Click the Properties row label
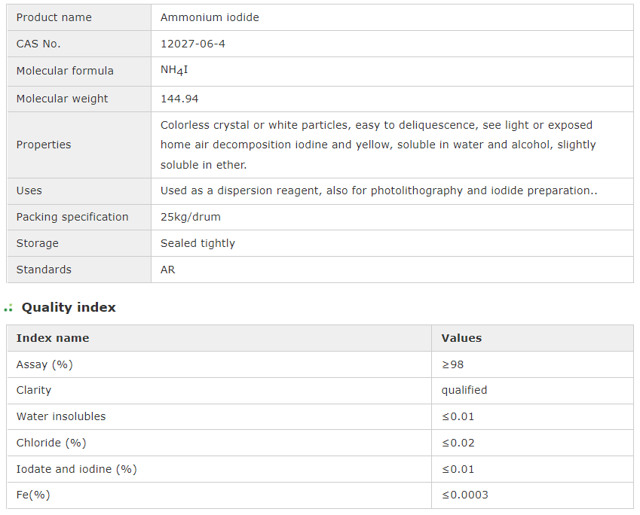This screenshot has height=515, width=640. 44,145
